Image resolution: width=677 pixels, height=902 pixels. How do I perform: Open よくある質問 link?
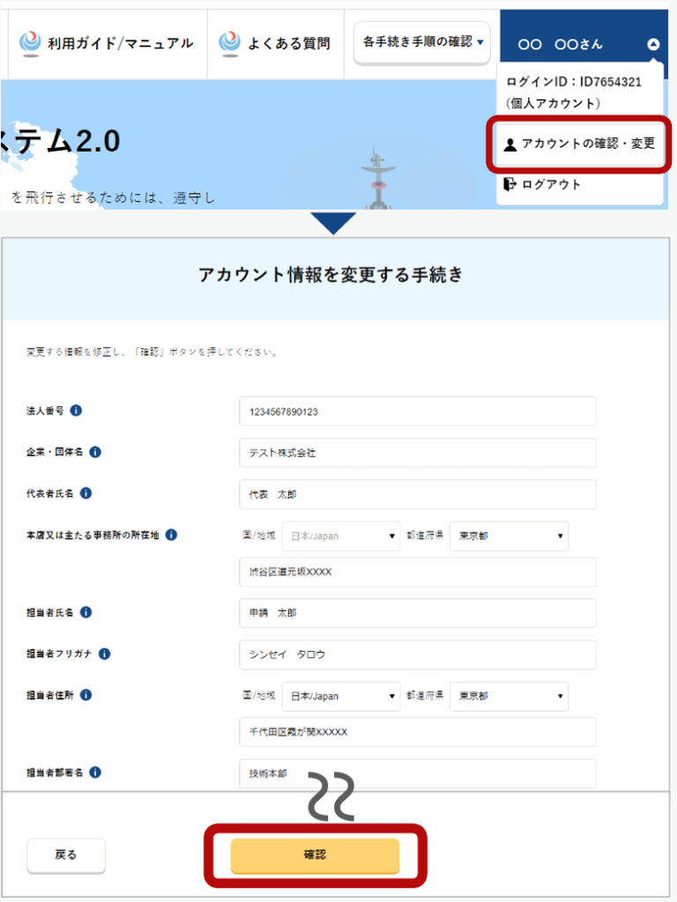pos(275,43)
